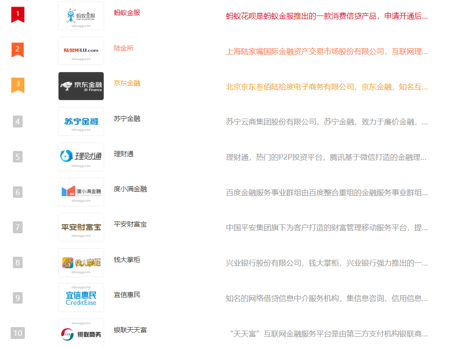Open the 银联天天富 name link
Image resolution: width=452 pixels, height=347 pixels.
130,330
